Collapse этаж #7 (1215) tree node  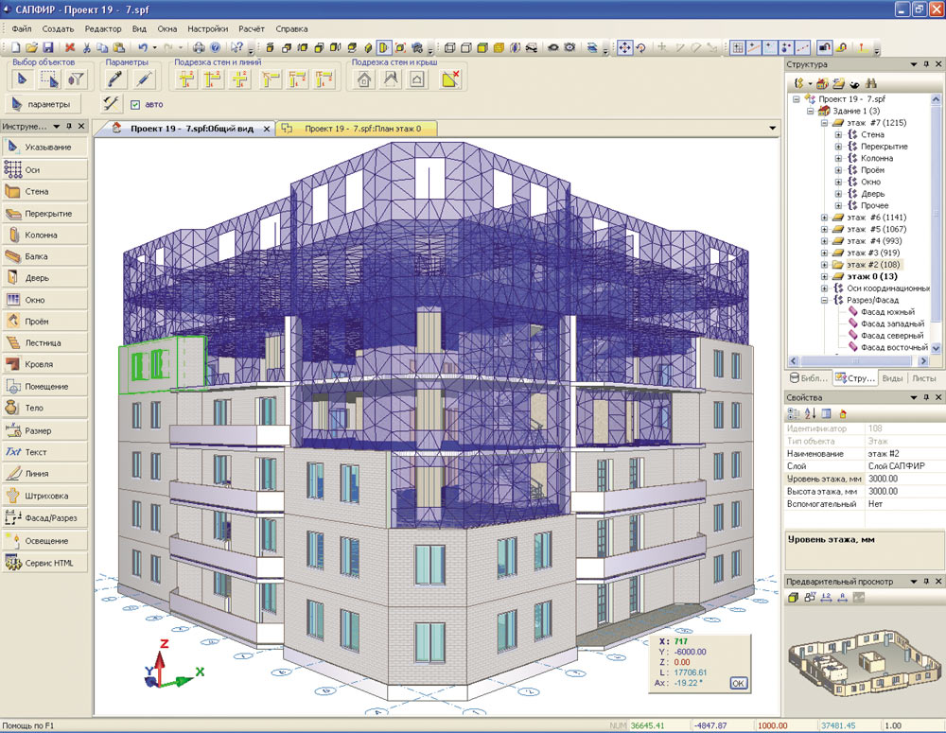tap(824, 122)
